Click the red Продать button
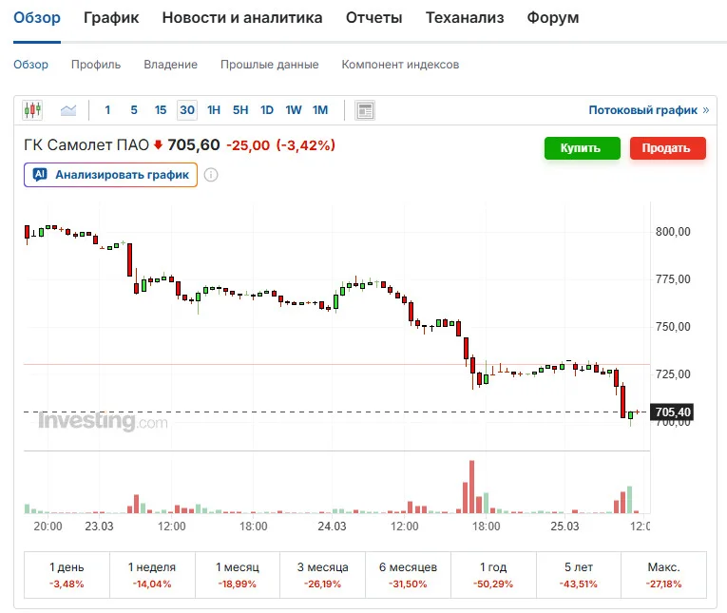This screenshot has height=613, width=727. 668,148
